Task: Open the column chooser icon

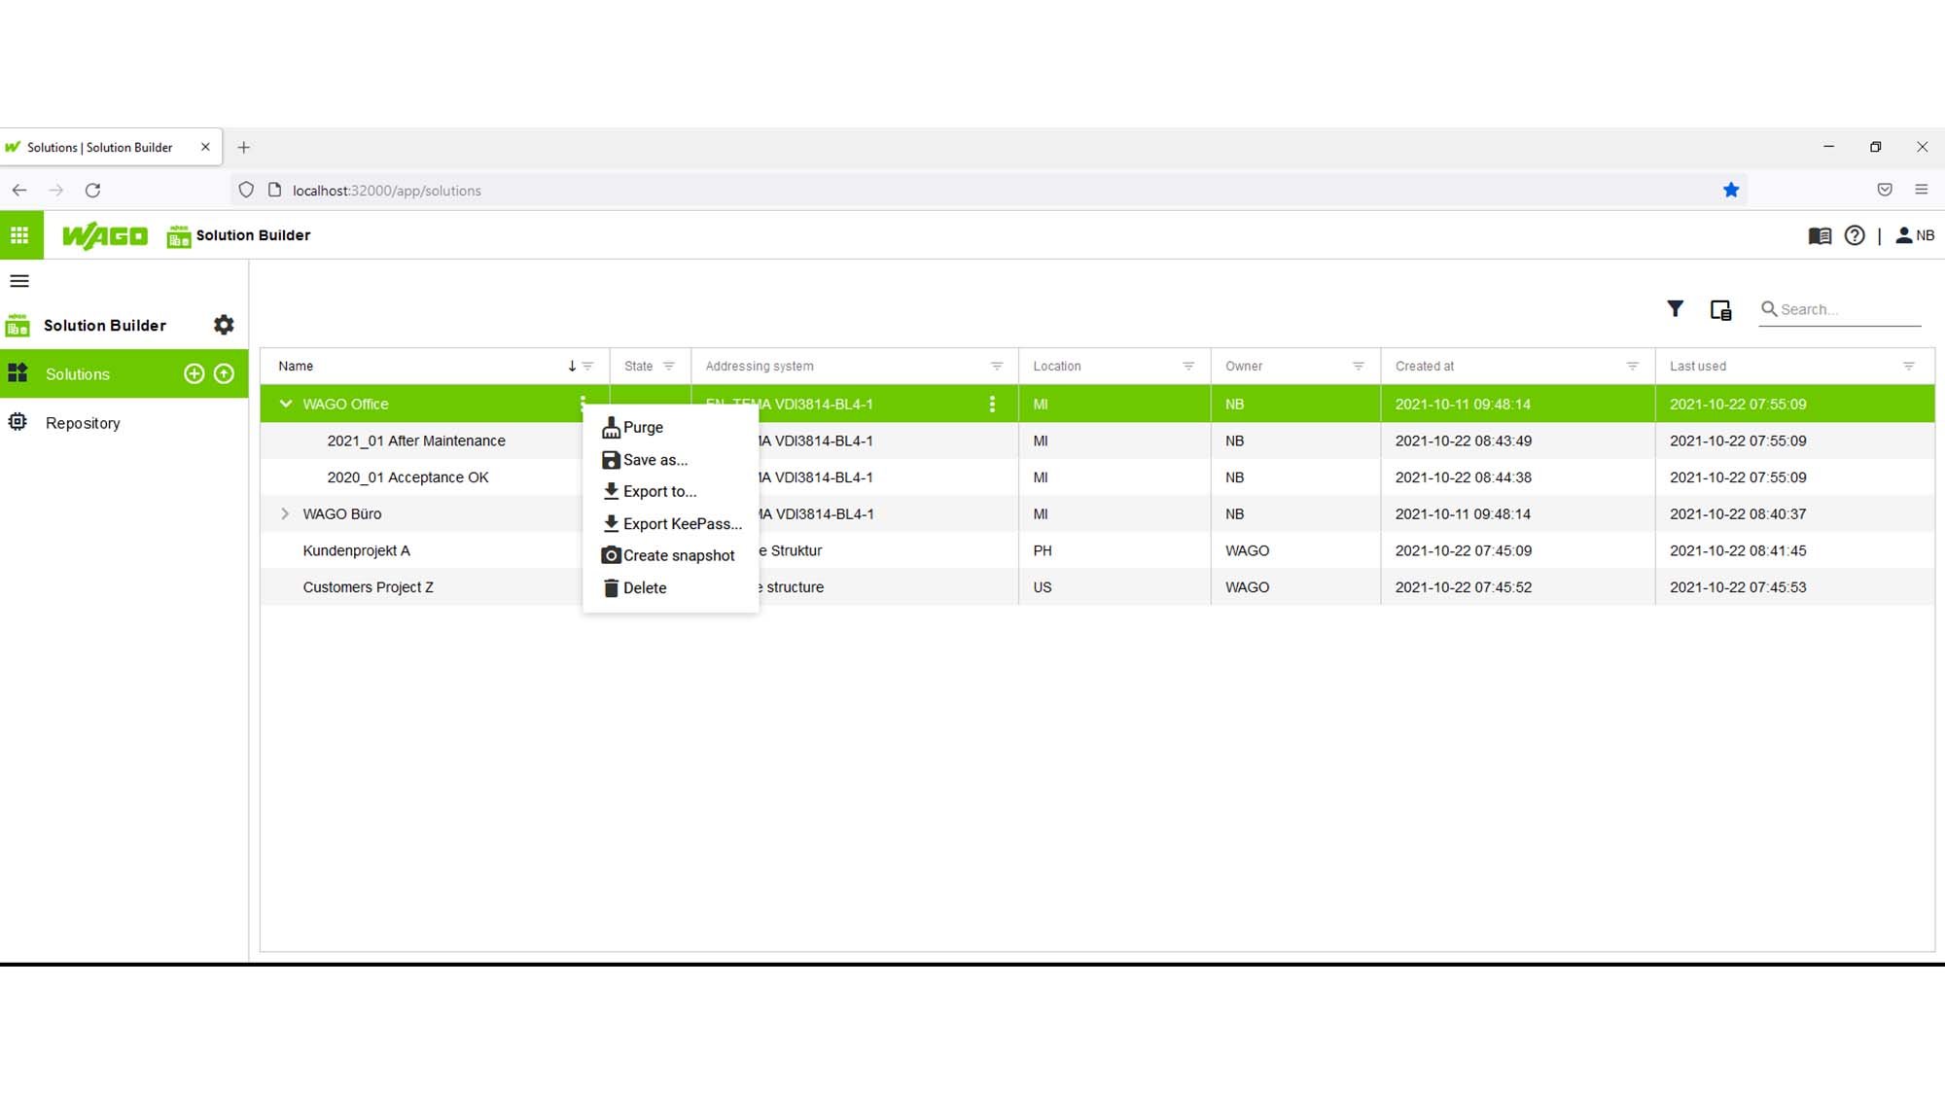Action: tap(1720, 310)
